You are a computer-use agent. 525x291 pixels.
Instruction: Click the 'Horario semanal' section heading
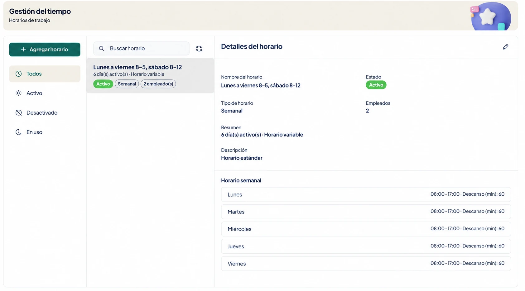[241, 180]
